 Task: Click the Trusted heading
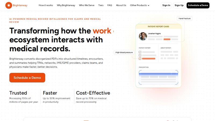[18, 93]
